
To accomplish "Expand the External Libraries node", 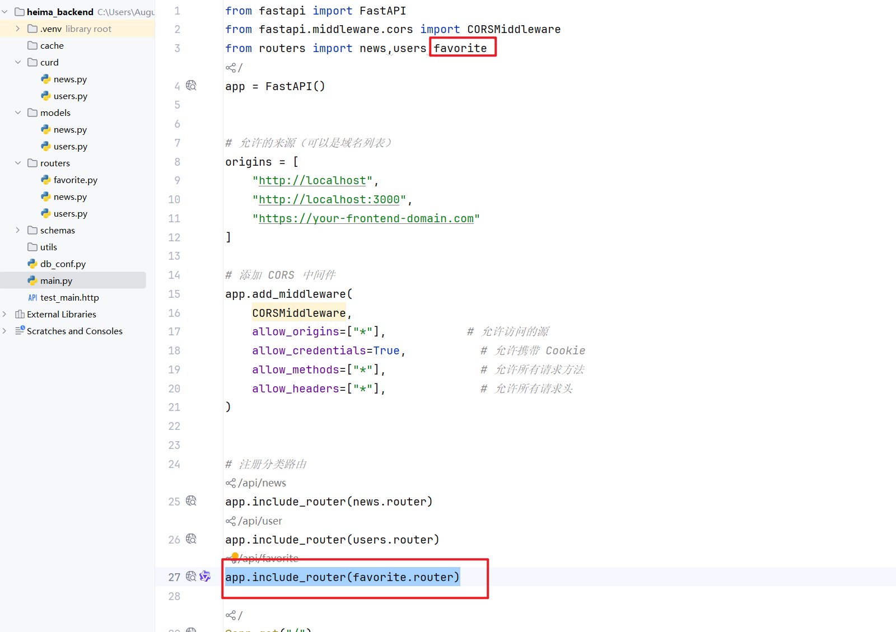I will pos(4,314).
